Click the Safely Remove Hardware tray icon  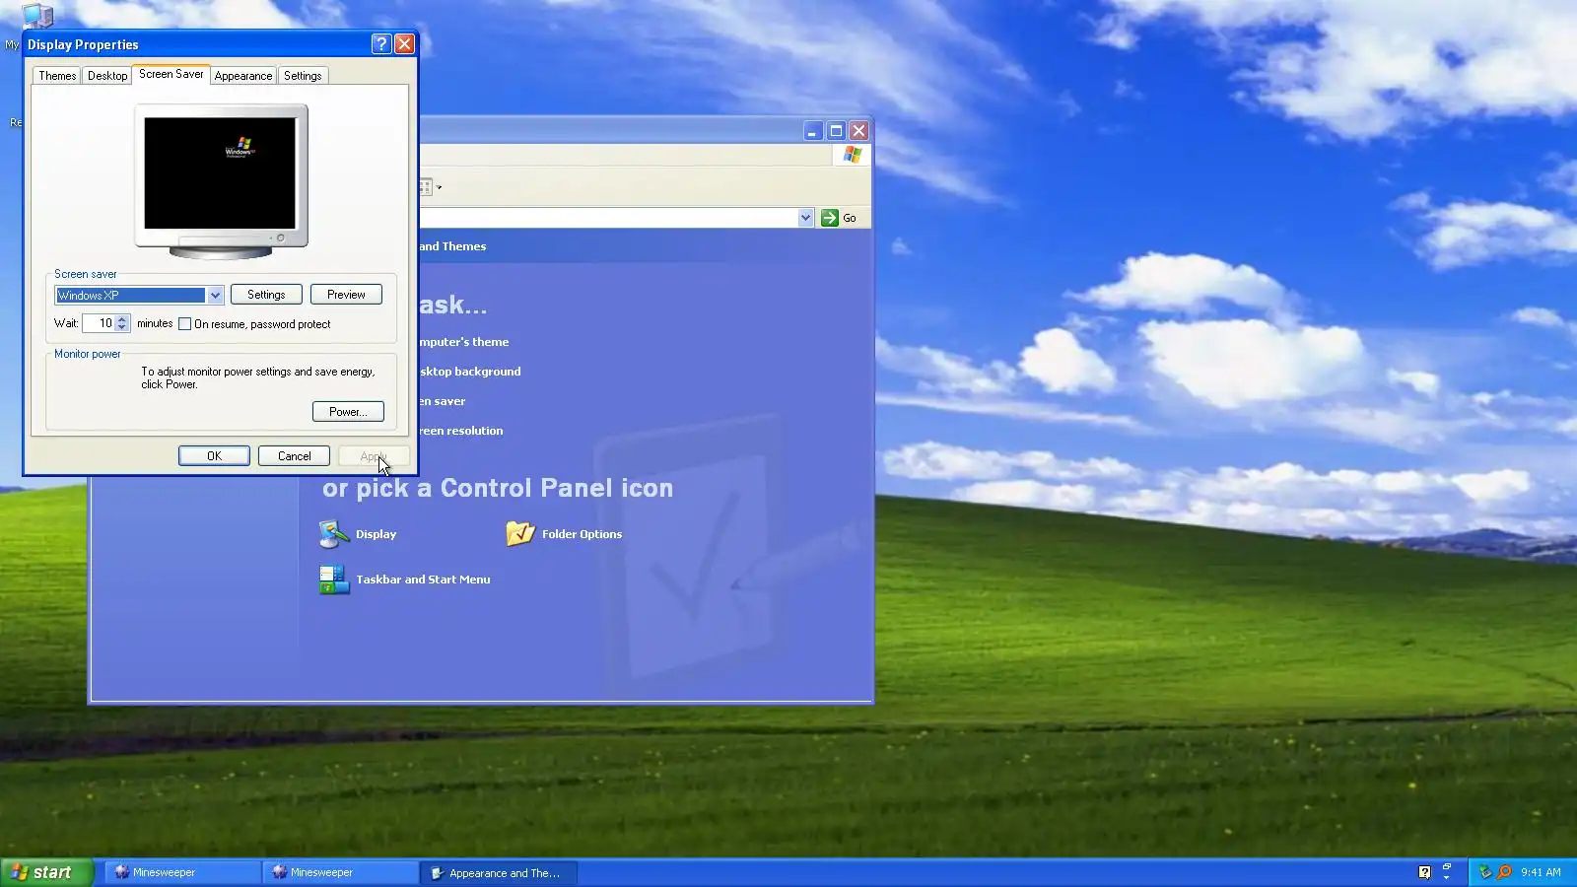point(1485,872)
